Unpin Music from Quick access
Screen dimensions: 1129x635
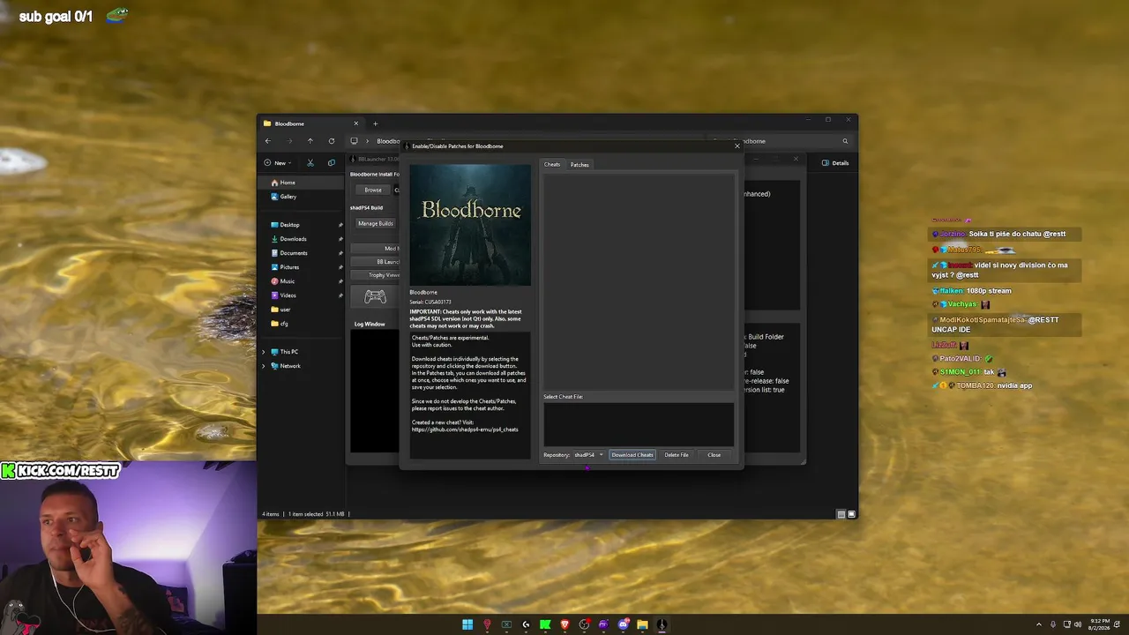(340, 281)
